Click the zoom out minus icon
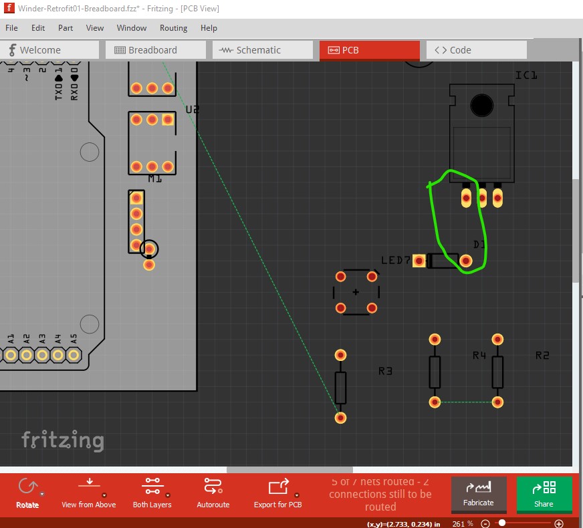 tap(485, 523)
